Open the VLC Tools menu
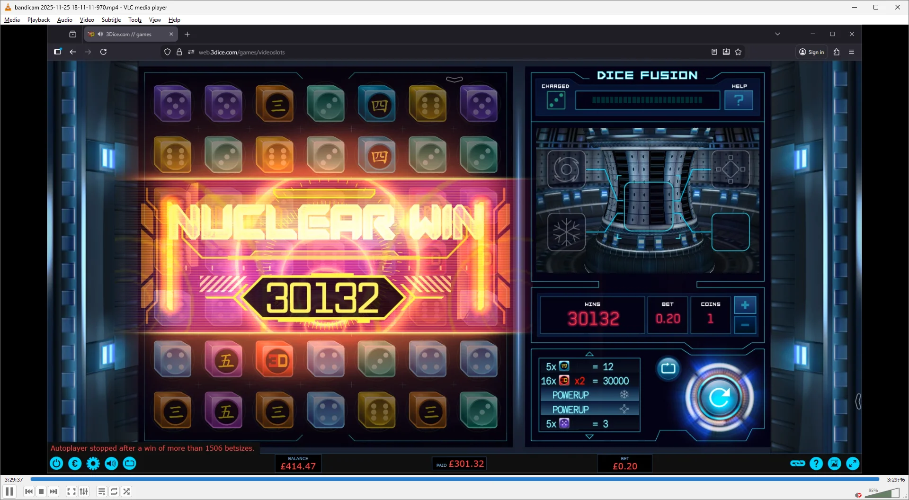909x500 pixels. point(135,20)
